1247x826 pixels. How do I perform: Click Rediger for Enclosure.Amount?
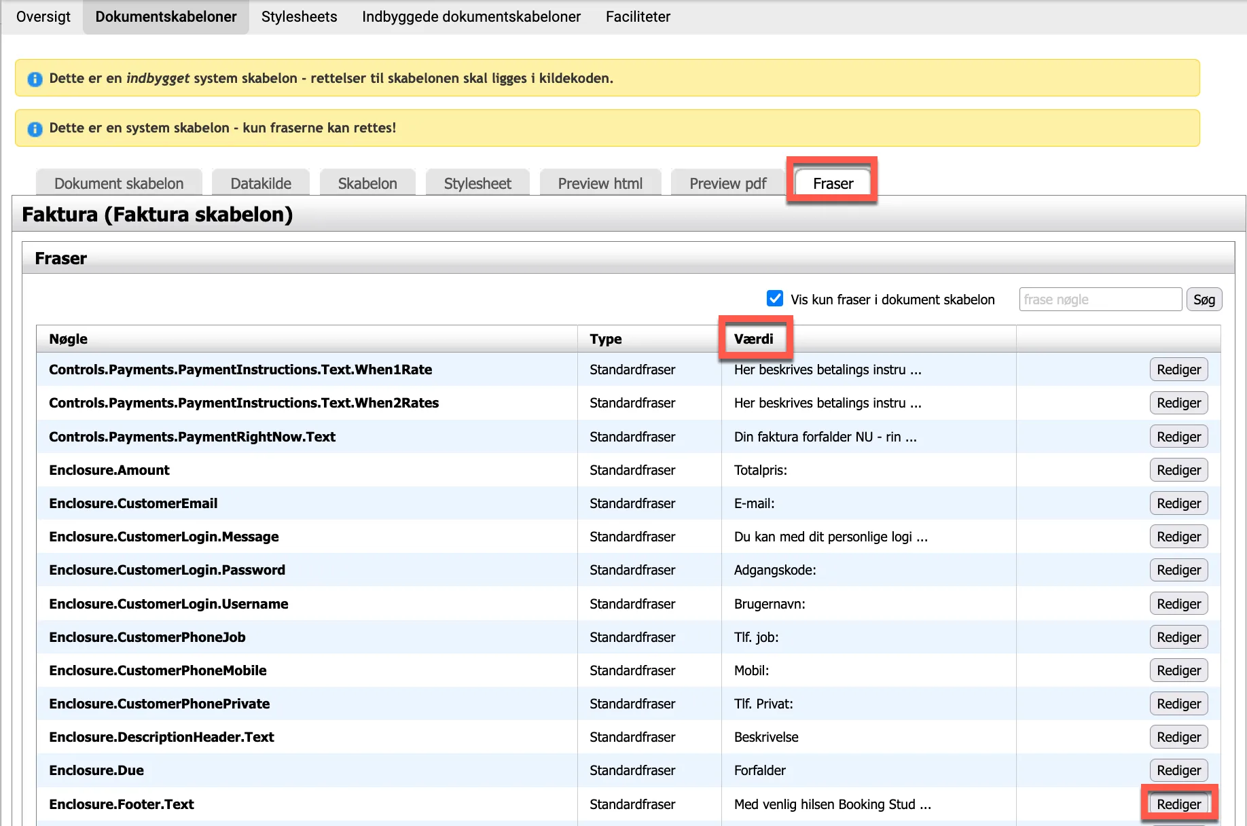pos(1178,470)
